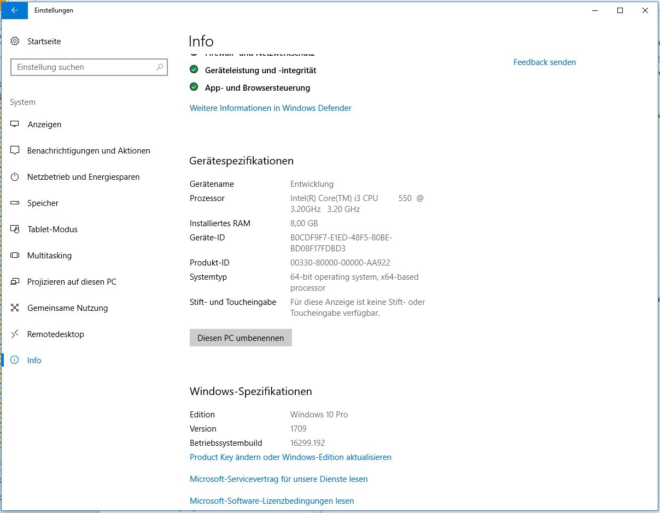Click the Remotedesktop icon

tap(15, 334)
